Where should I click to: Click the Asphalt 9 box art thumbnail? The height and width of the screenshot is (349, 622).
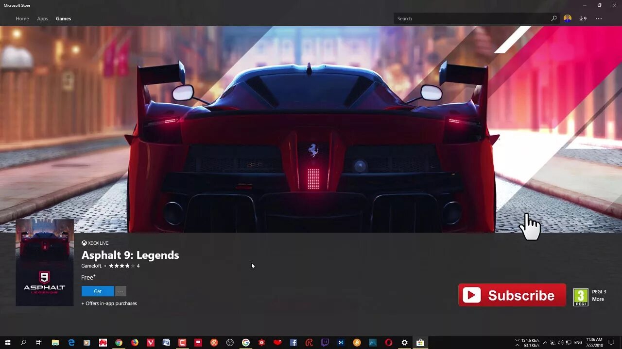(x=44, y=262)
